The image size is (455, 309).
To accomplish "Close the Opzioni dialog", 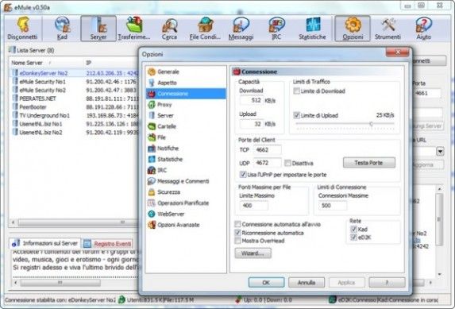I will click(x=397, y=52).
